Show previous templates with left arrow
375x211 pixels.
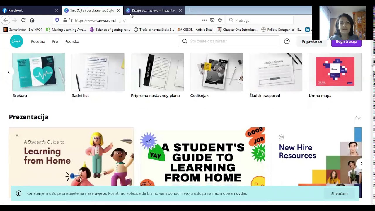pos(8,72)
